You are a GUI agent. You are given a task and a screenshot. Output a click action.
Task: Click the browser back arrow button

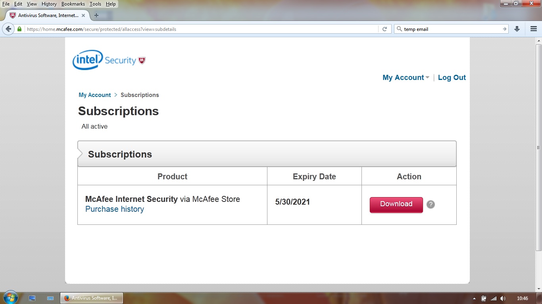(x=8, y=29)
